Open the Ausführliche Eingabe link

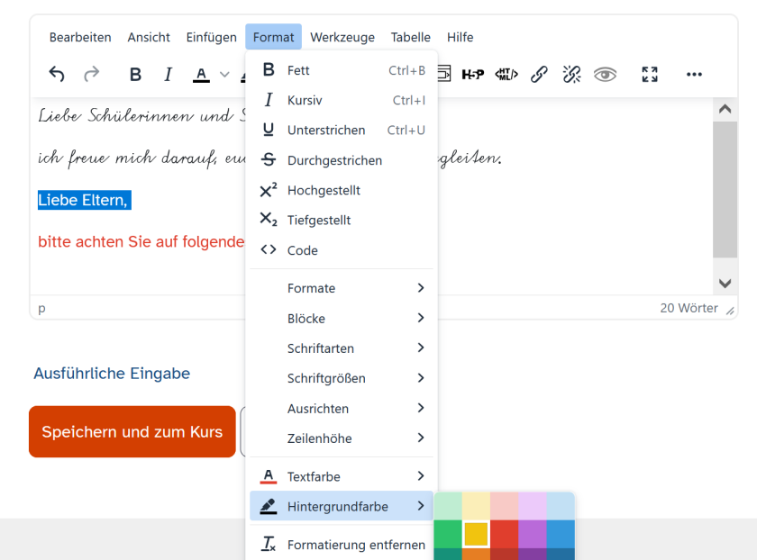(111, 373)
